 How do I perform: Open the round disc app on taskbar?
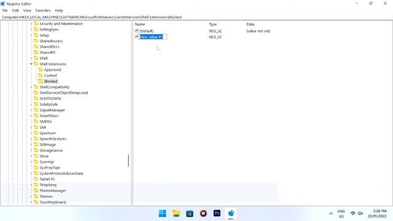pos(203,214)
